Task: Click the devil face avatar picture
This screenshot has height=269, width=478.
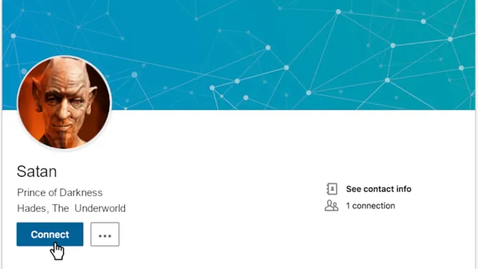Action: tap(64, 102)
